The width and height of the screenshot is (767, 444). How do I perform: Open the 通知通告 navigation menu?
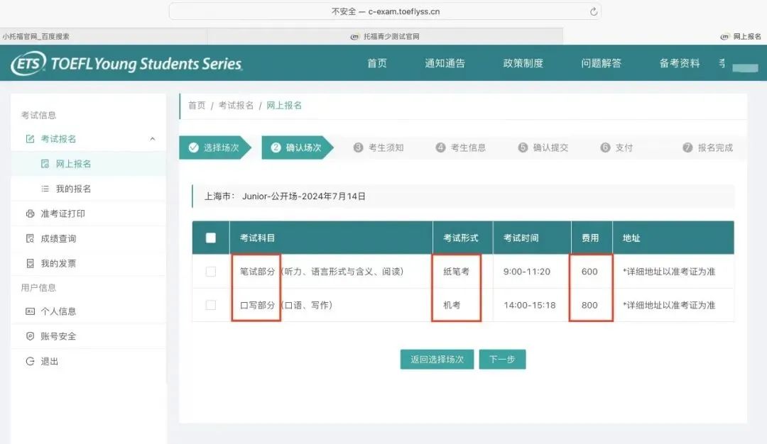445,63
